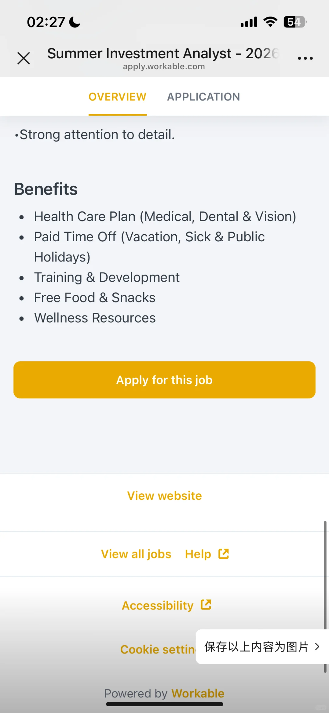
Task: Tap the Wi-Fi icon in status bar
Action: coord(270,22)
